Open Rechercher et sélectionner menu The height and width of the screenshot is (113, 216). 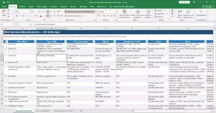coord(188,14)
